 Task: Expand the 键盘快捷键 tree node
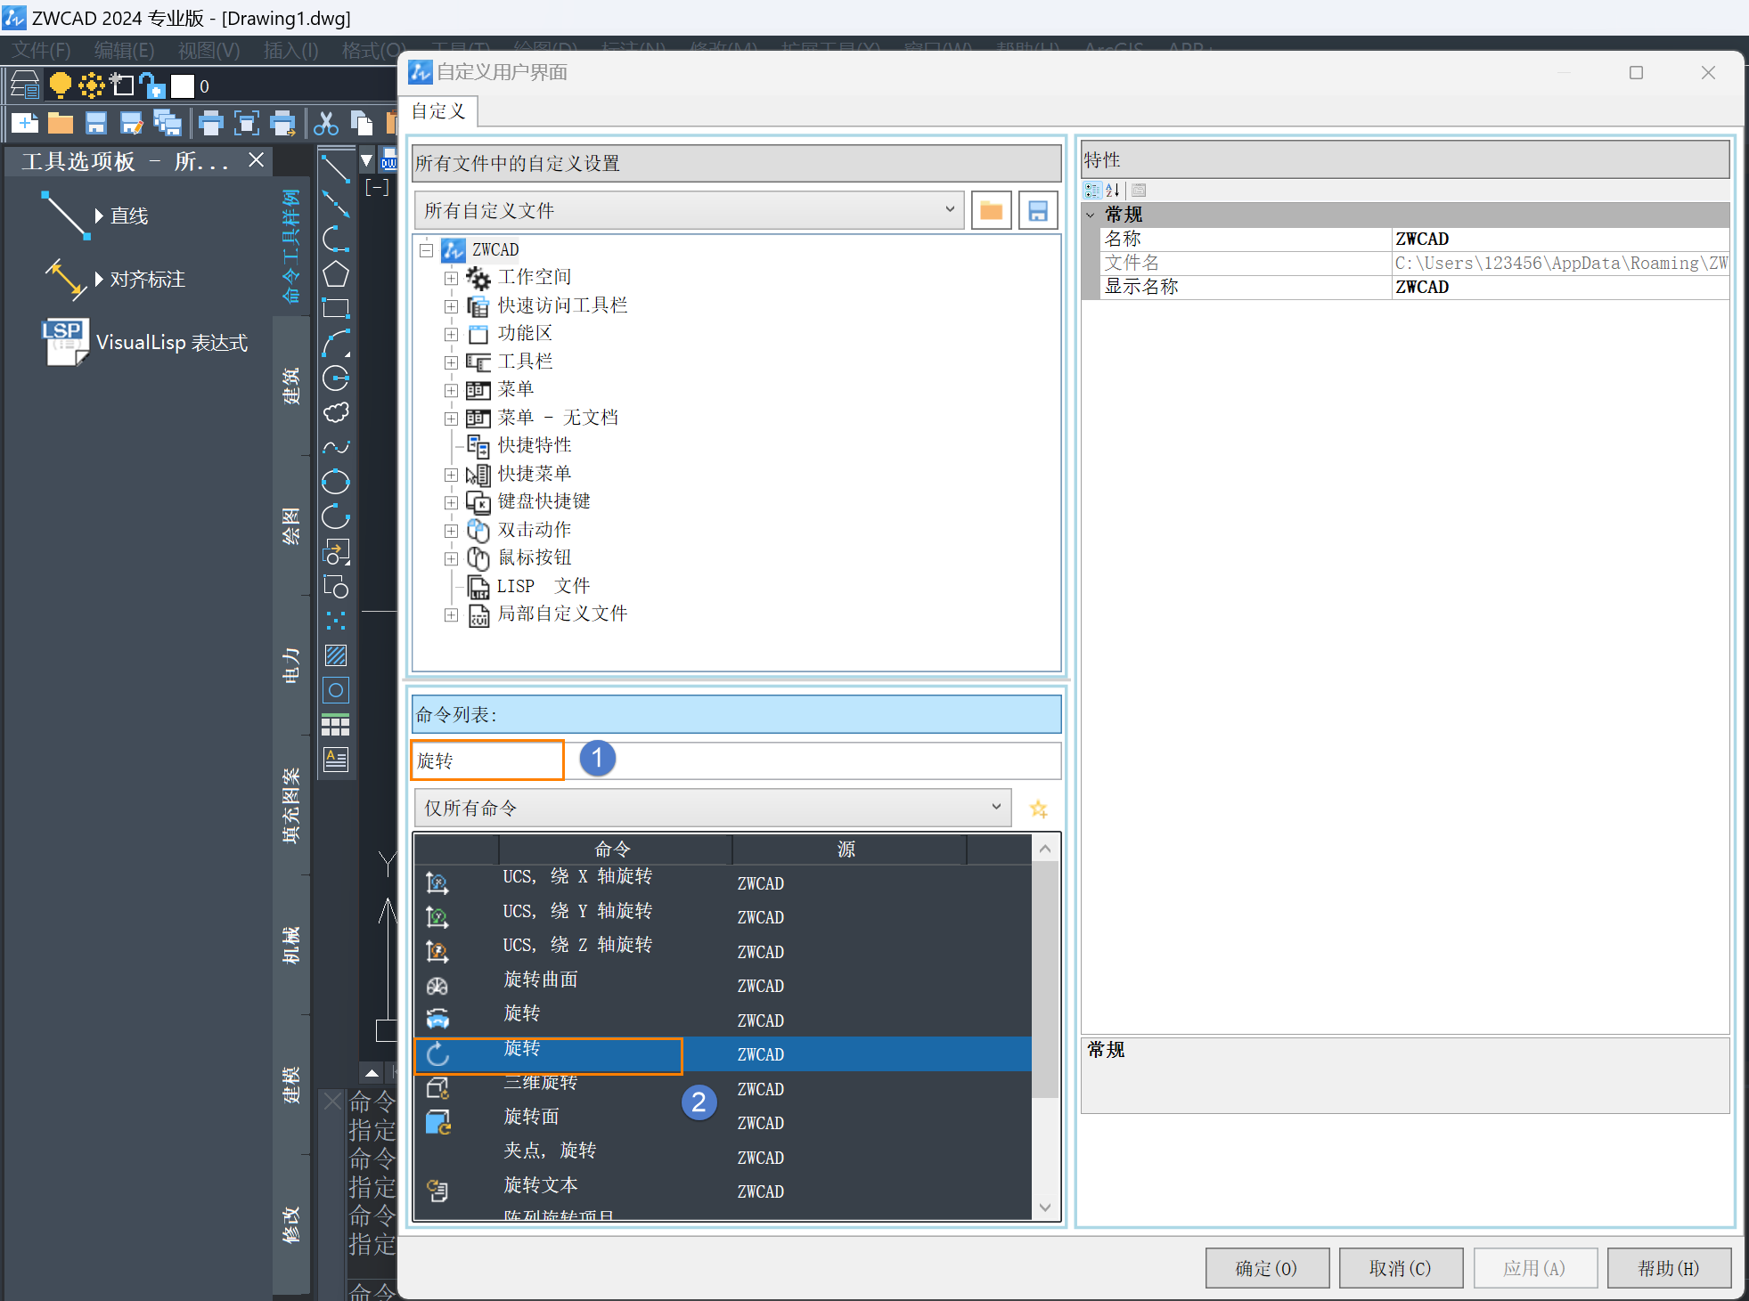coord(452,502)
